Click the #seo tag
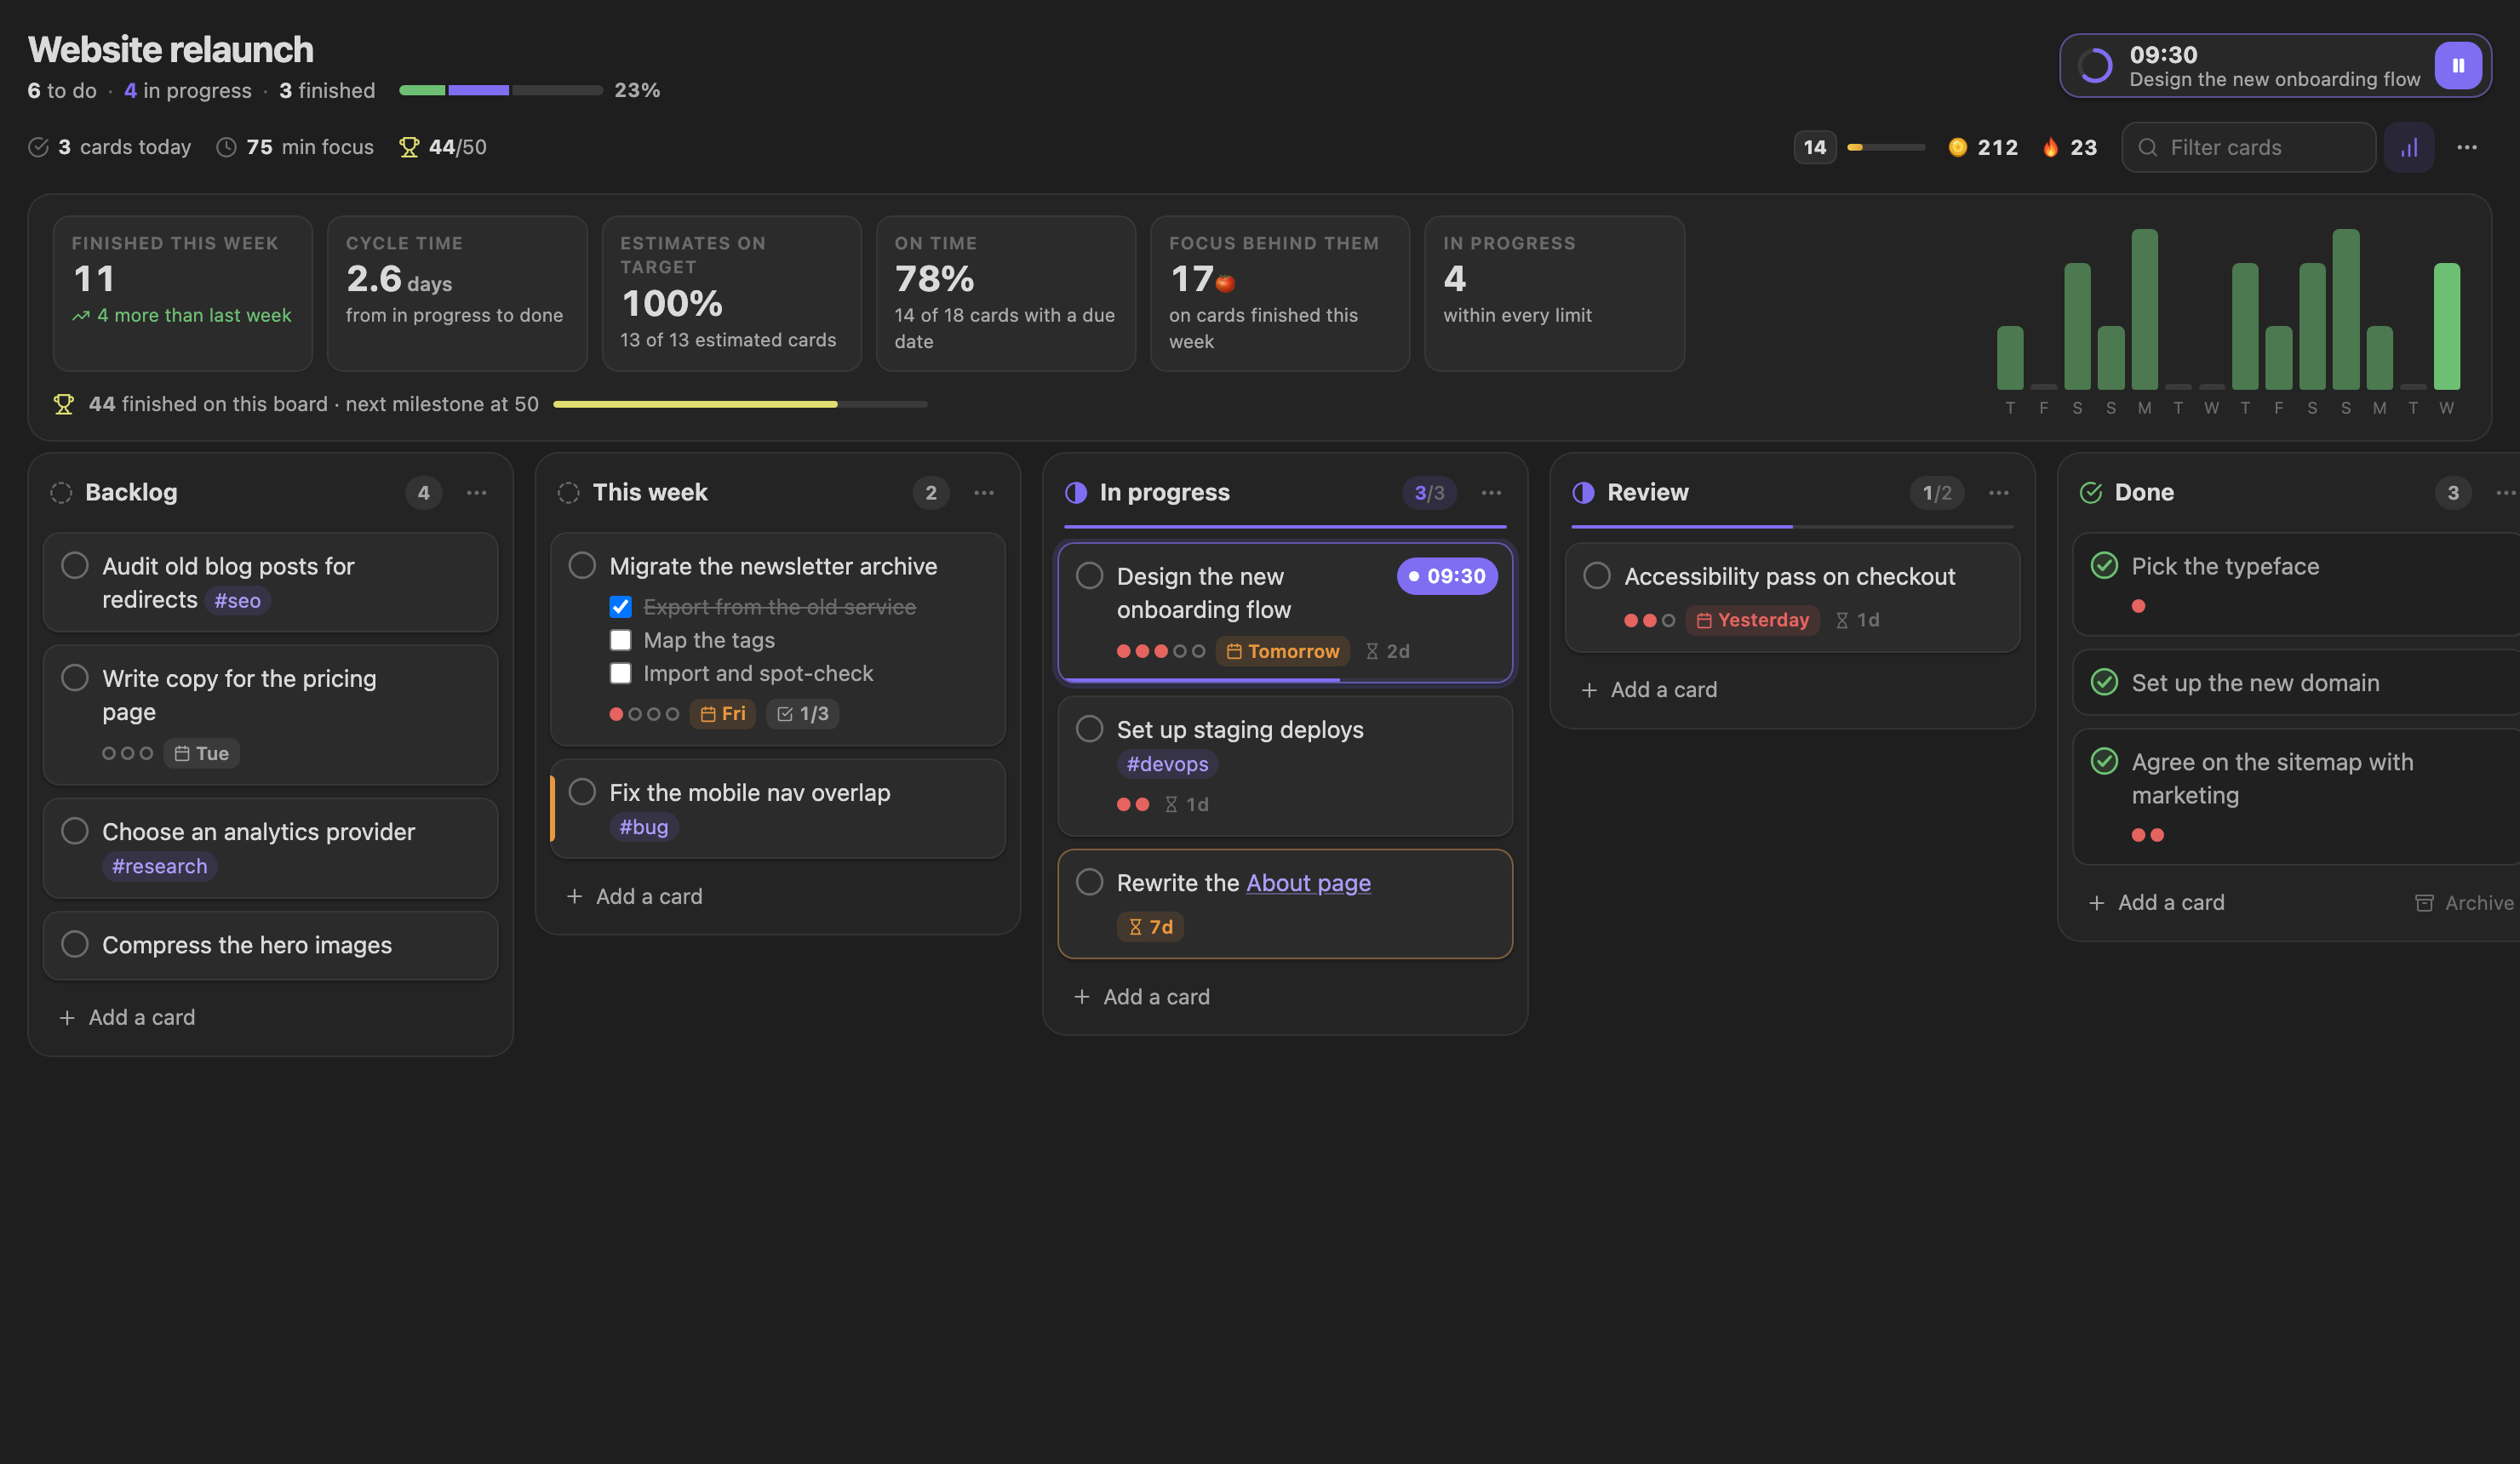 pyautogui.click(x=238, y=600)
